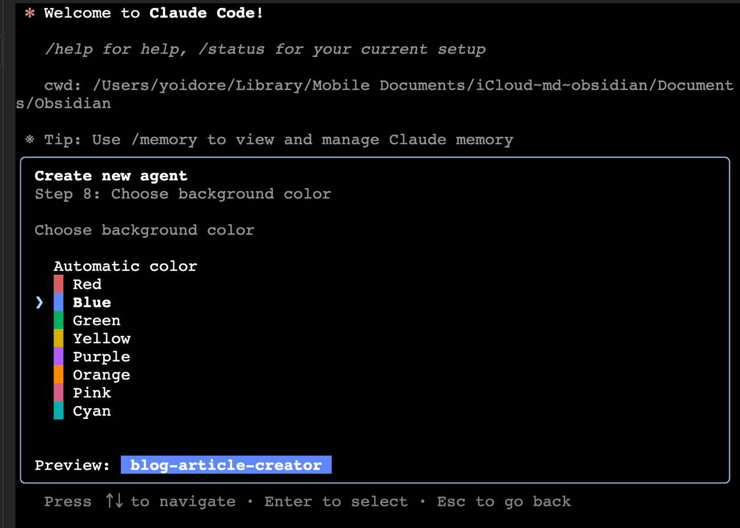Choose the Red menu option label
The image size is (740, 528).
[x=87, y=284]
